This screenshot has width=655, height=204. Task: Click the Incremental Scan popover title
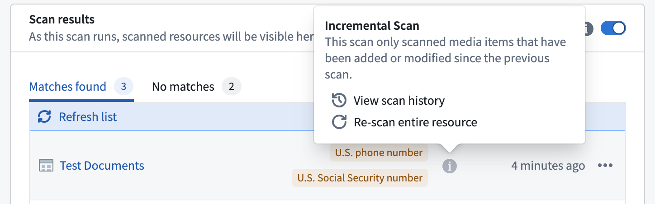tap(372, 26)
